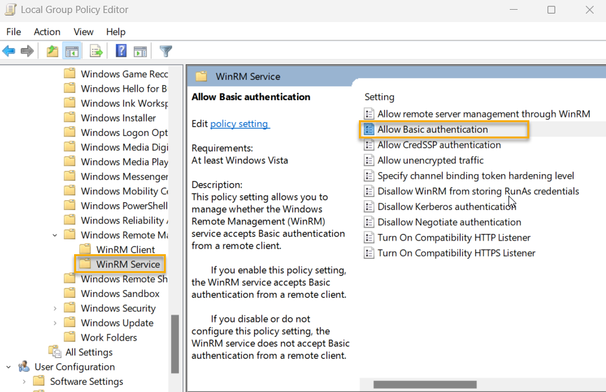This screenshot has height=392, width=606.
Task: Open Help via the blue question mark icon
Action: [x=121, y=51]
